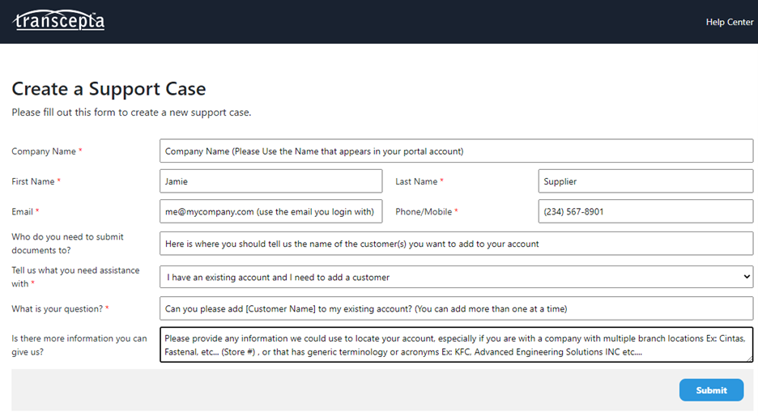Image resolution: width=758 pixels, height=416 pixels.
Task: Click the chevron arrow on assistance dropdown
Action: pyautogui.click(x=746, y=277)
